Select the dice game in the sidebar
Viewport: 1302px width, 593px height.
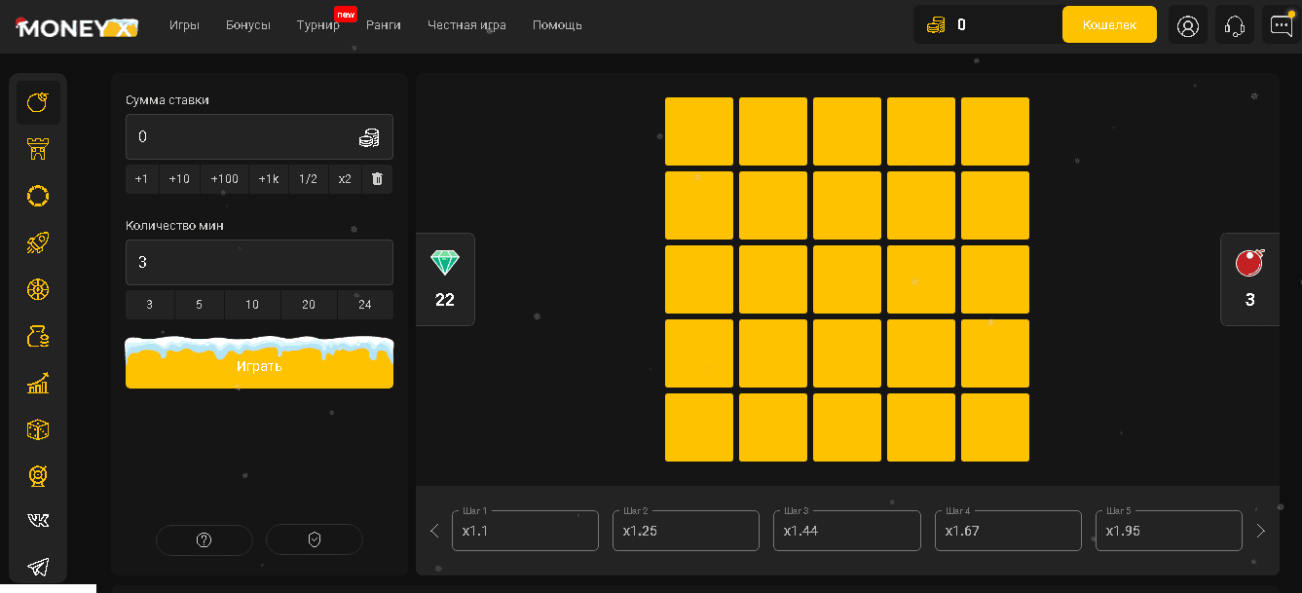pos(38,429)
